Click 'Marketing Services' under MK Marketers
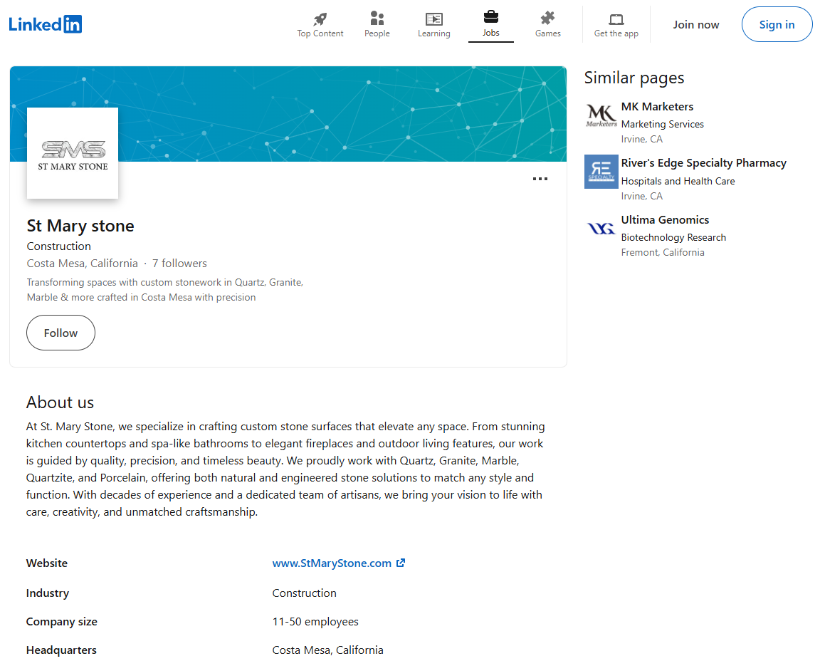 point(663,124)
